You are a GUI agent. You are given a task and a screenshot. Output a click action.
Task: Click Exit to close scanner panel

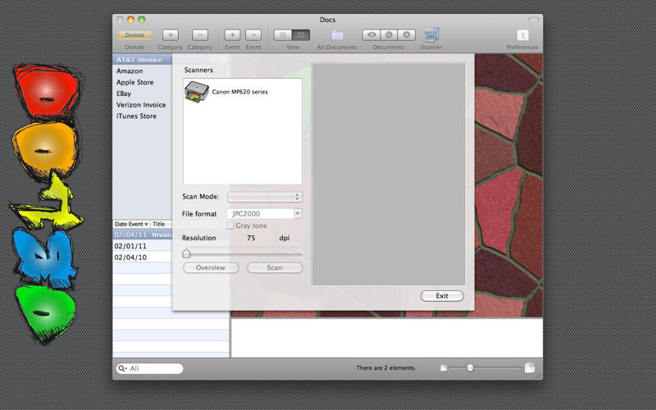tap(442, 296)
